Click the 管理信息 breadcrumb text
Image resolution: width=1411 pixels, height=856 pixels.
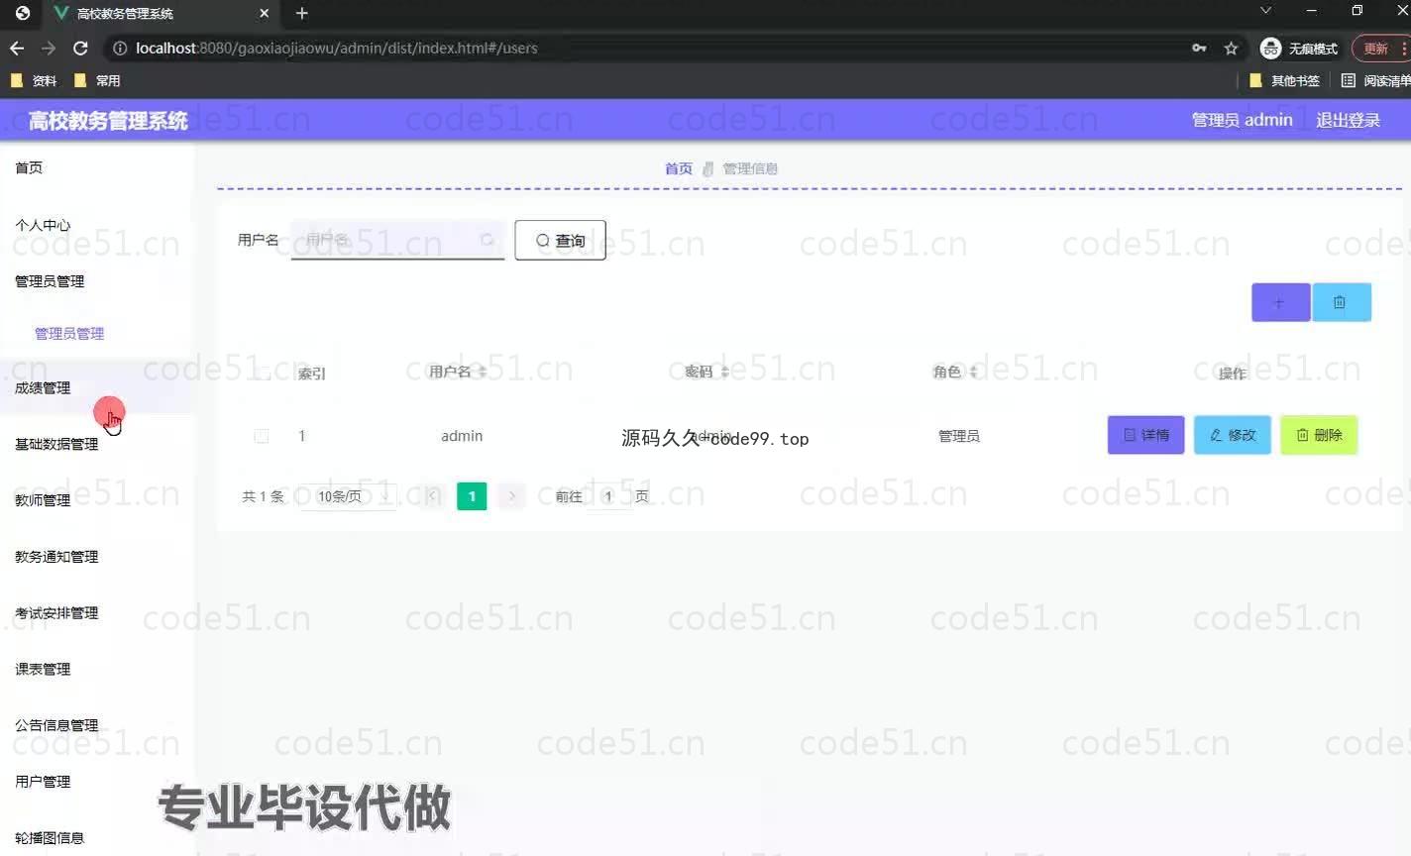coord(750,168)
